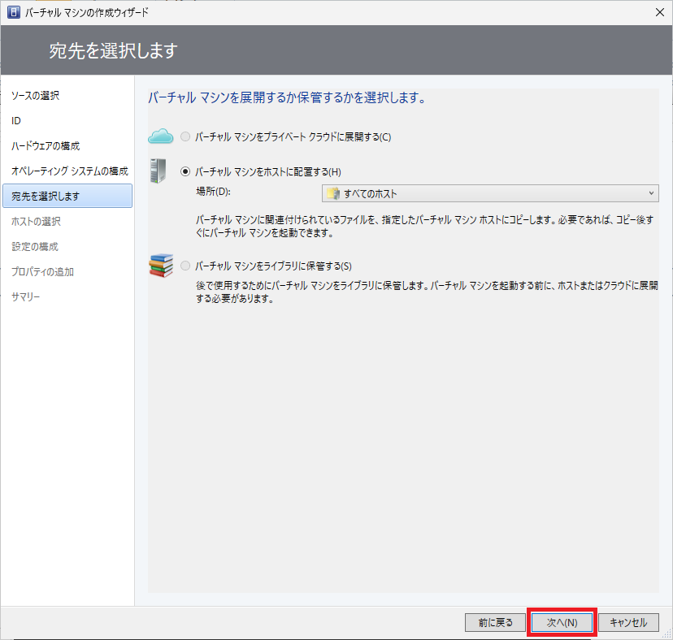Click the heading about deploying or storing VM
673x640 pixels.
[x=287, y=97]
